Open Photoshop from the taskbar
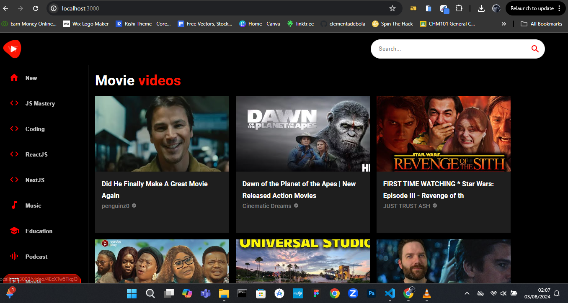The width and height of the screenshot is (568, 303). (371, 293)
